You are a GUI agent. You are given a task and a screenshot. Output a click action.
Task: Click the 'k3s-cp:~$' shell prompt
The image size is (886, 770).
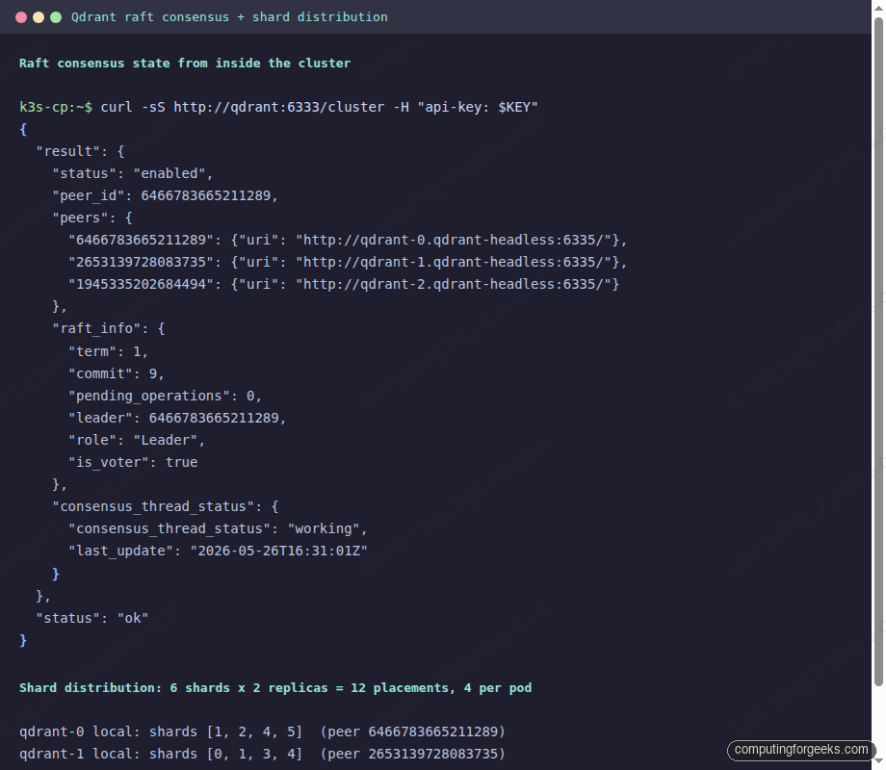tap(56, 108)
